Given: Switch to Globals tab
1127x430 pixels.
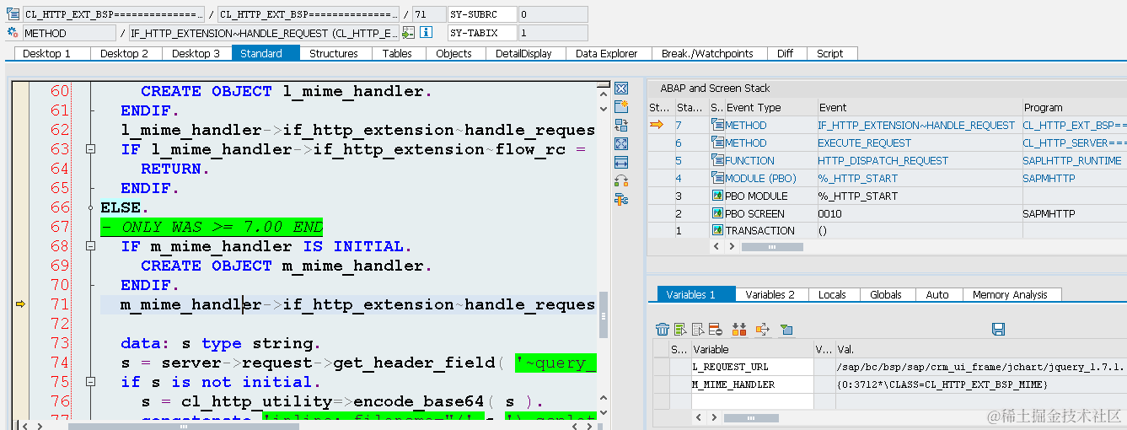Looking at the screenshot, I should click(x=886, y=294).
